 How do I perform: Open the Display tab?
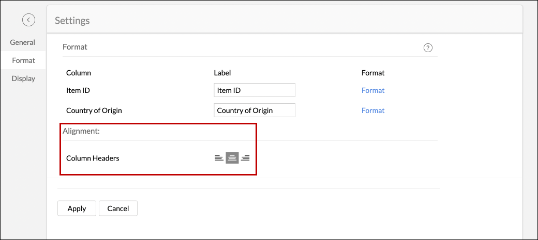click(x=23, y=78)
